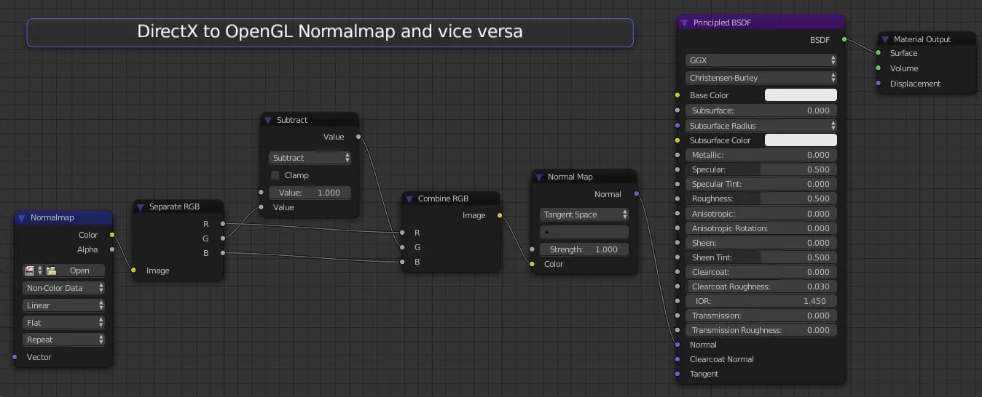This screenshot has height=397, width=982.
Task: Click the Normalmap Vector input socket
Action: [15, 357]
